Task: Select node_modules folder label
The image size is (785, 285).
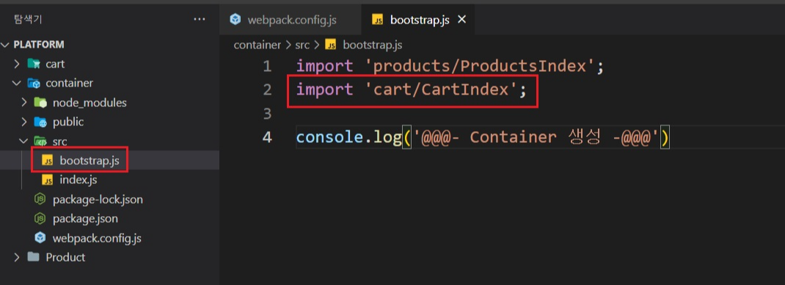Action: 90,103
